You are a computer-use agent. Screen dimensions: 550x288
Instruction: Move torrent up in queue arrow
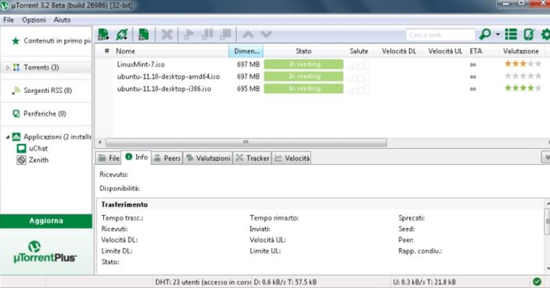(x=248, y=34)
